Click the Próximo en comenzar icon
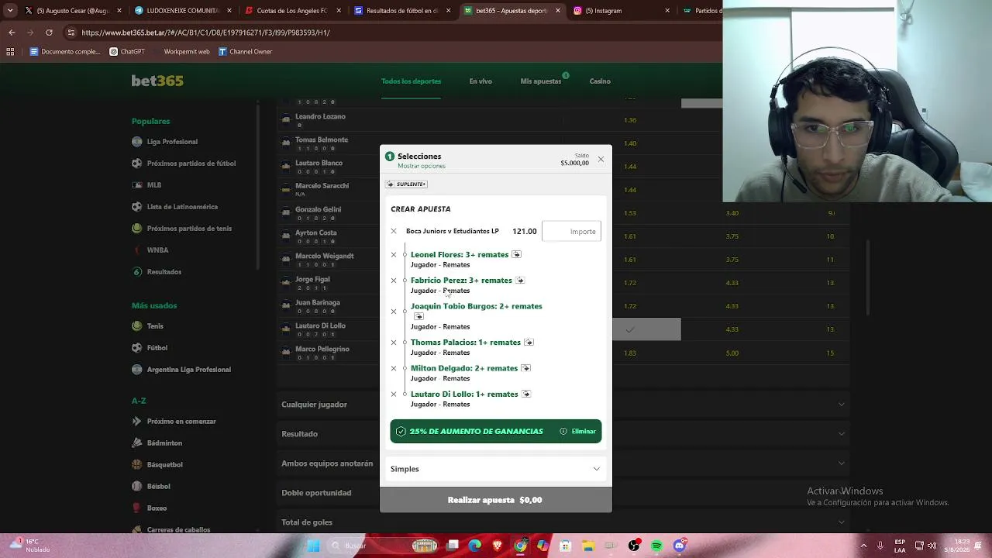Screen dimensions: 992x558 [137, 422]
